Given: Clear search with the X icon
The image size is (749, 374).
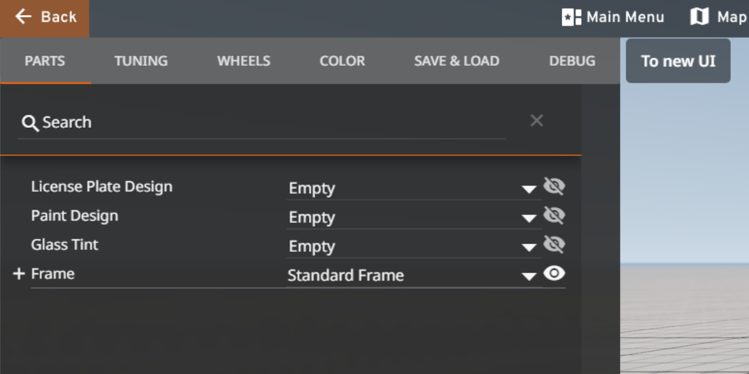Looking at the screenshot, I should (x=537, y=121).
